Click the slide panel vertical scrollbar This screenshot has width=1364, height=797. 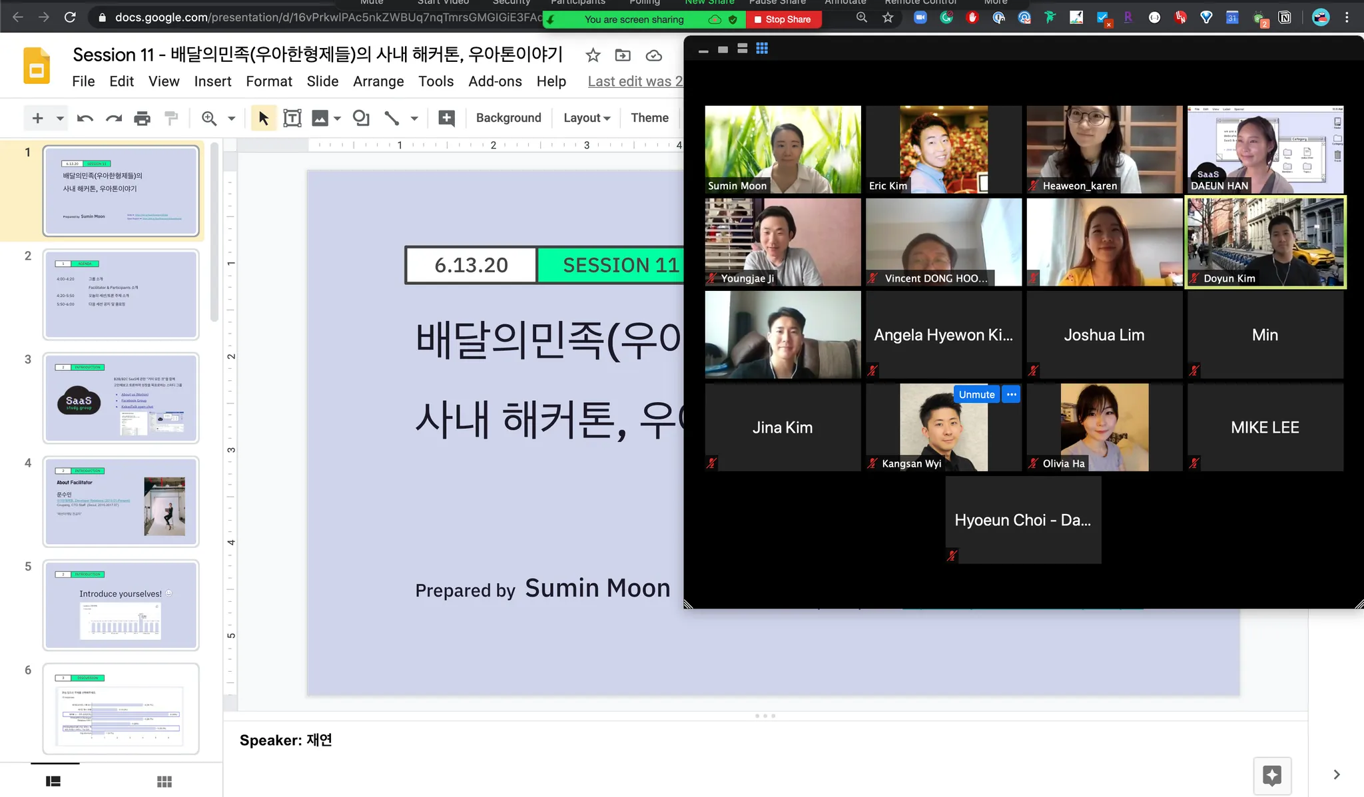tap(214, 233)
